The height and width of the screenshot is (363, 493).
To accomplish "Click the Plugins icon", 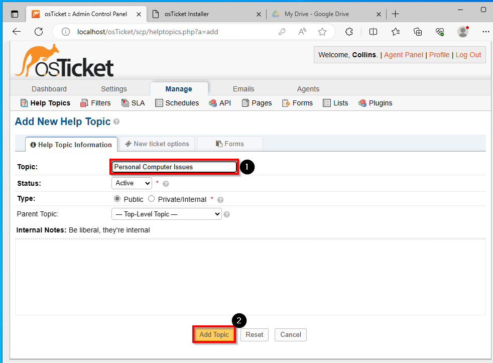I will pyautogui.click(x=362, y=103).
